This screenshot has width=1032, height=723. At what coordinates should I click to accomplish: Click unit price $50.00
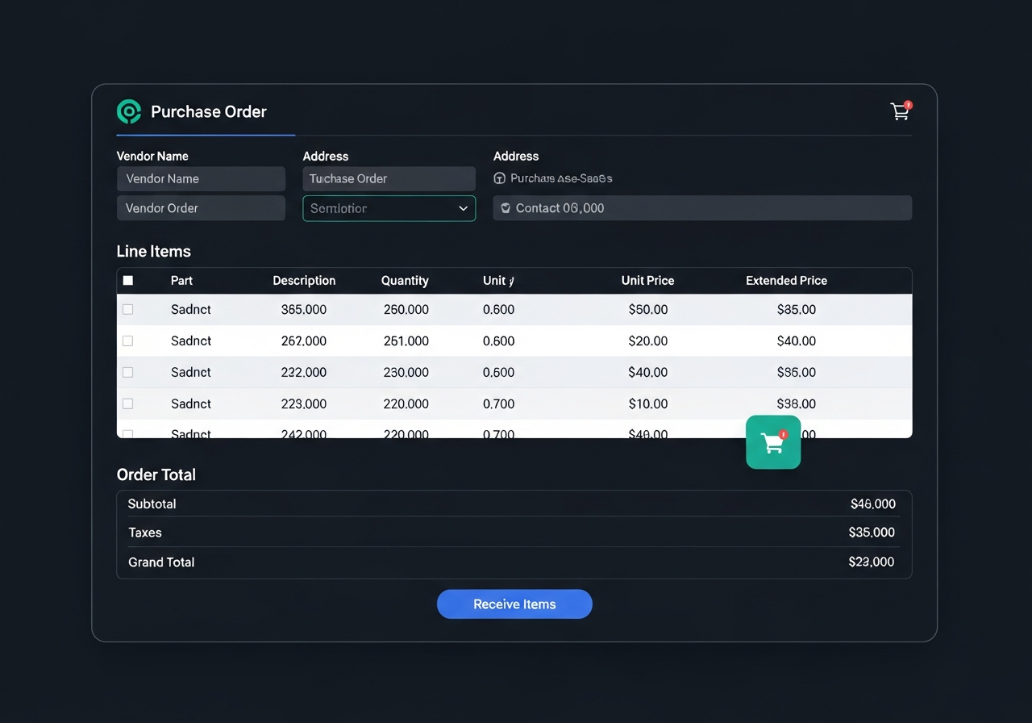pyautogui.click(x=648, y=309)
